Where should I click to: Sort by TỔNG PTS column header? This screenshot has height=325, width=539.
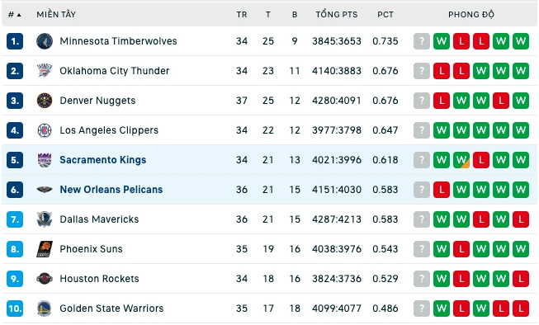pyautogui.click(x=337, y=14)
